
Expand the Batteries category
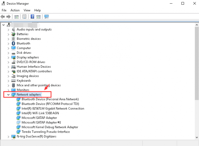click(x=8, y=35)
